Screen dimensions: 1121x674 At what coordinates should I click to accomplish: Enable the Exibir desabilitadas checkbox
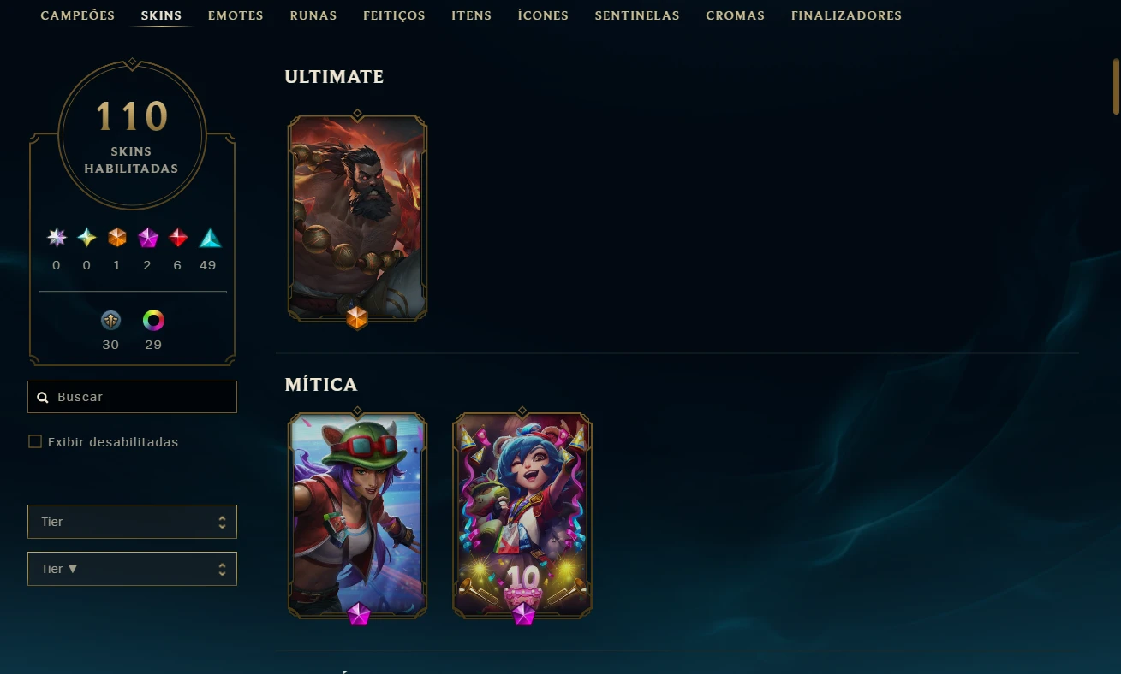coord(35,442)
